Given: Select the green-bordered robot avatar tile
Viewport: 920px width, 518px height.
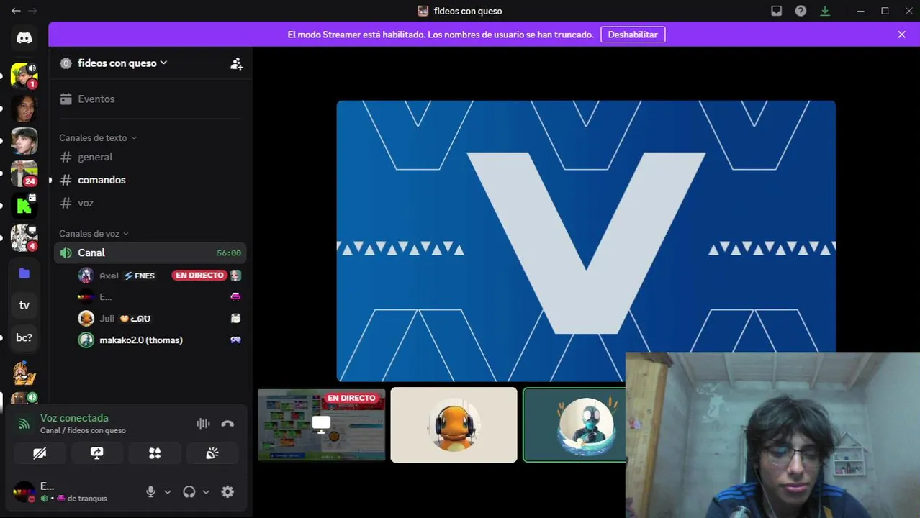Looking at the screenshot, I should 574,424.
